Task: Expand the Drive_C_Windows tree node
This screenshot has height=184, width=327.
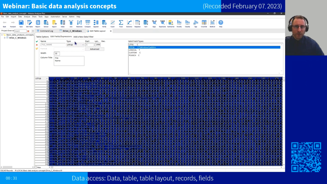Action: [x=4, y=38]
